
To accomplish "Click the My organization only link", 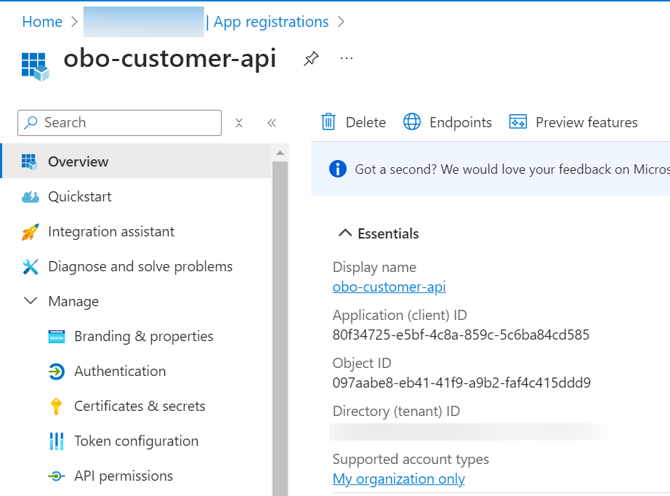I will click(x=399, y=479).
